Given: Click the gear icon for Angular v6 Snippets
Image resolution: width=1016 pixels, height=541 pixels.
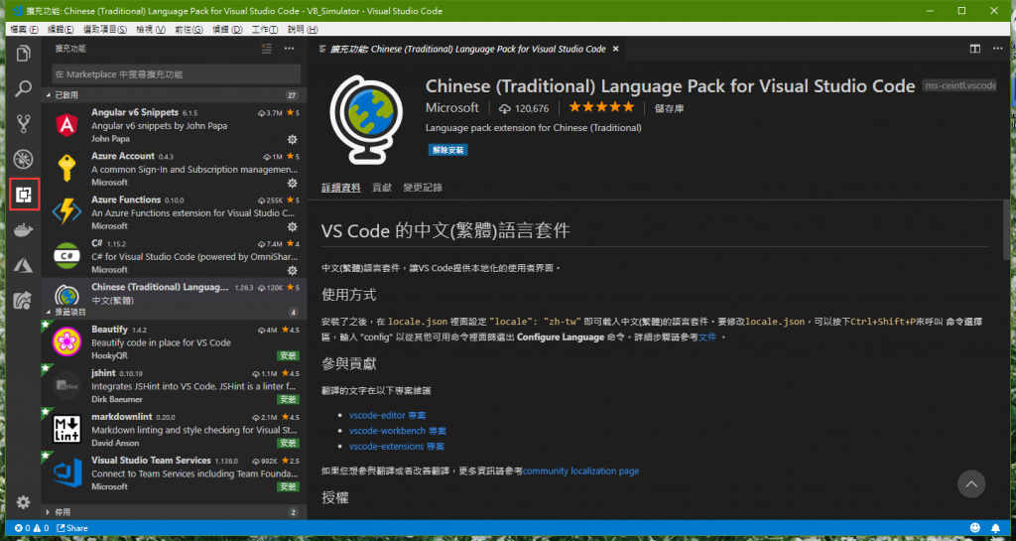Looking at the screenshot, I should (293, 139).
